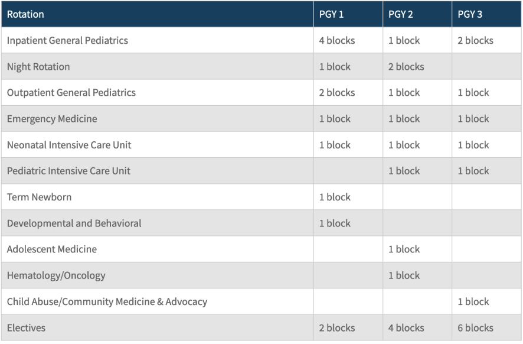Select the Inpatient General Pediatrics row label

pyautogui.click(x=67, y=41)
